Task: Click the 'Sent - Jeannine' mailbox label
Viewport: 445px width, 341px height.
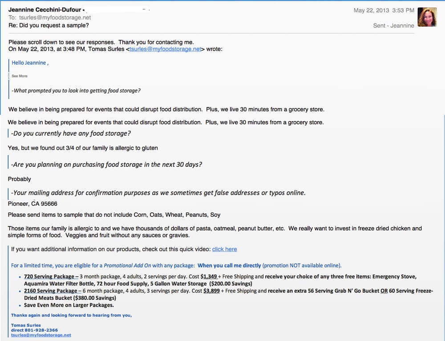Action: pos(393,25)
